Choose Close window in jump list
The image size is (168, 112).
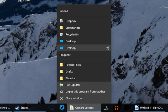[x=84, y=98]
